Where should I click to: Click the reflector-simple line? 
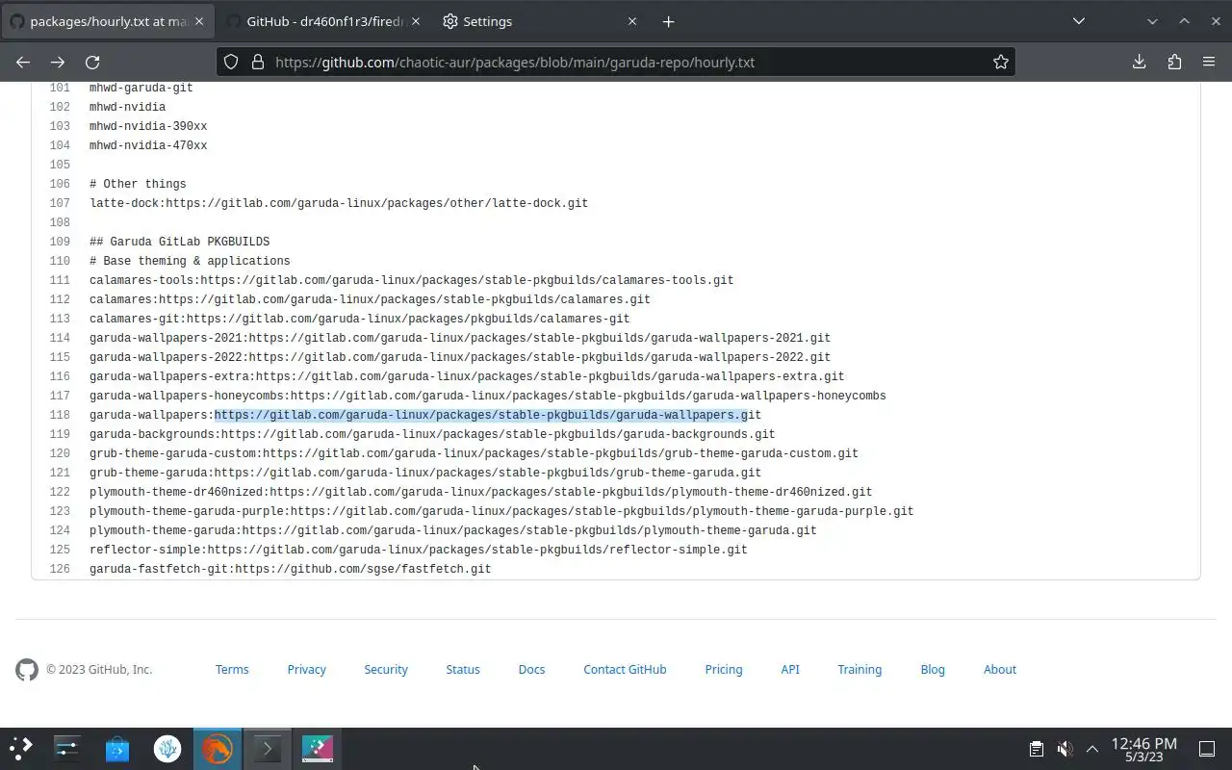click(x=419, y=550)
